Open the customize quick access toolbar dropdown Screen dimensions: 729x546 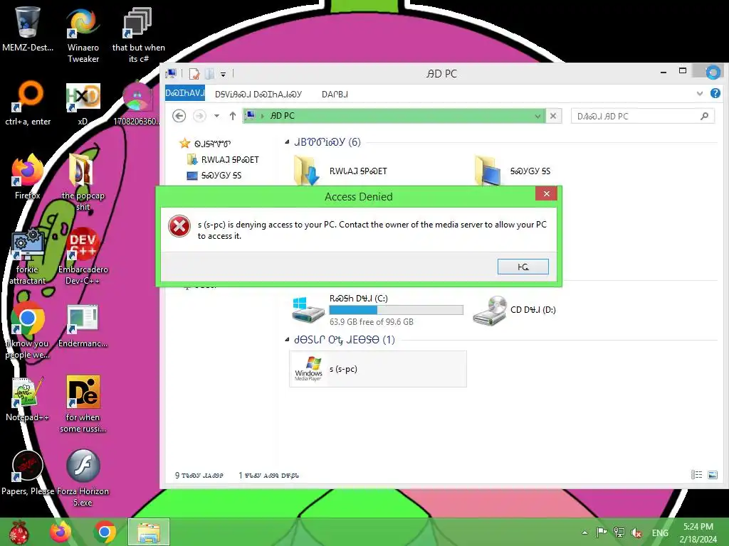223,74
